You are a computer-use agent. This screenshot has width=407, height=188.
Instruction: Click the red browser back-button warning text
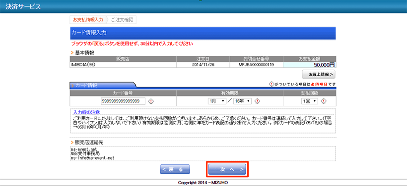click(x=132, y=44)
